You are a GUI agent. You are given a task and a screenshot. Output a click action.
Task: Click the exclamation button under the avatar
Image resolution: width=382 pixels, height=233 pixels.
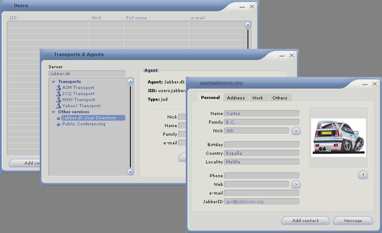(362, 175)
